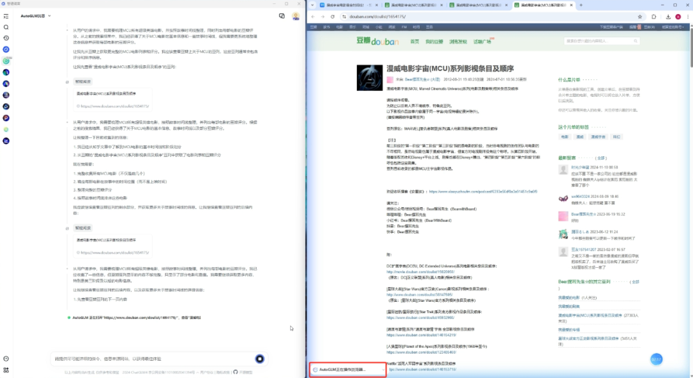
Task: Reload the douban page
Action: (333, 17)
